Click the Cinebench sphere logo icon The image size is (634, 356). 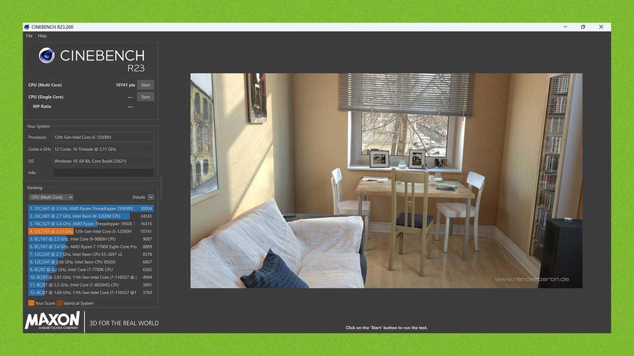[47, 56]
